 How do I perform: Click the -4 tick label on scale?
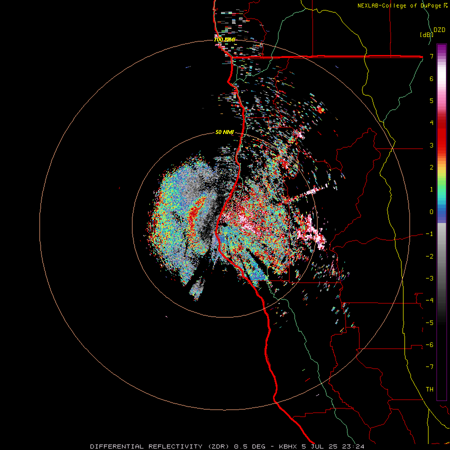429,300
